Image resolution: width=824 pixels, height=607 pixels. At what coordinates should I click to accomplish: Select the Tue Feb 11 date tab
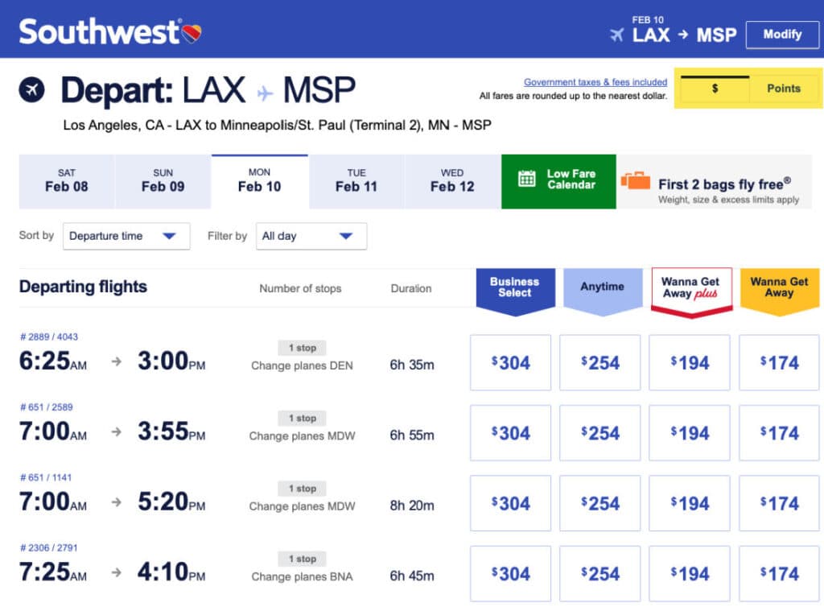click(x=356, y=180)
